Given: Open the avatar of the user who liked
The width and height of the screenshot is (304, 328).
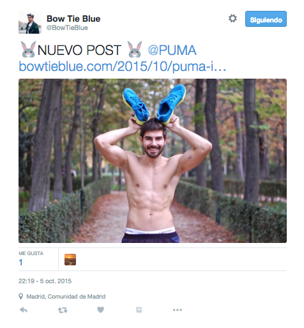Looking at the screenshot, I should tap(70, 260).
